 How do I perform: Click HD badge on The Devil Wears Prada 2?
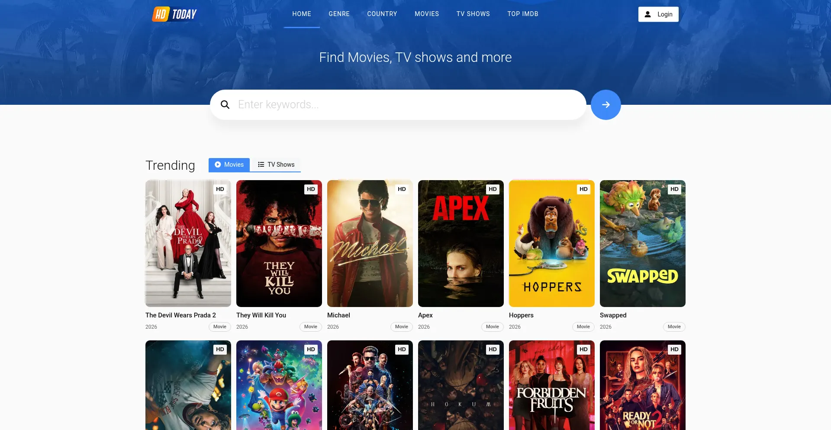pos(220,189)
